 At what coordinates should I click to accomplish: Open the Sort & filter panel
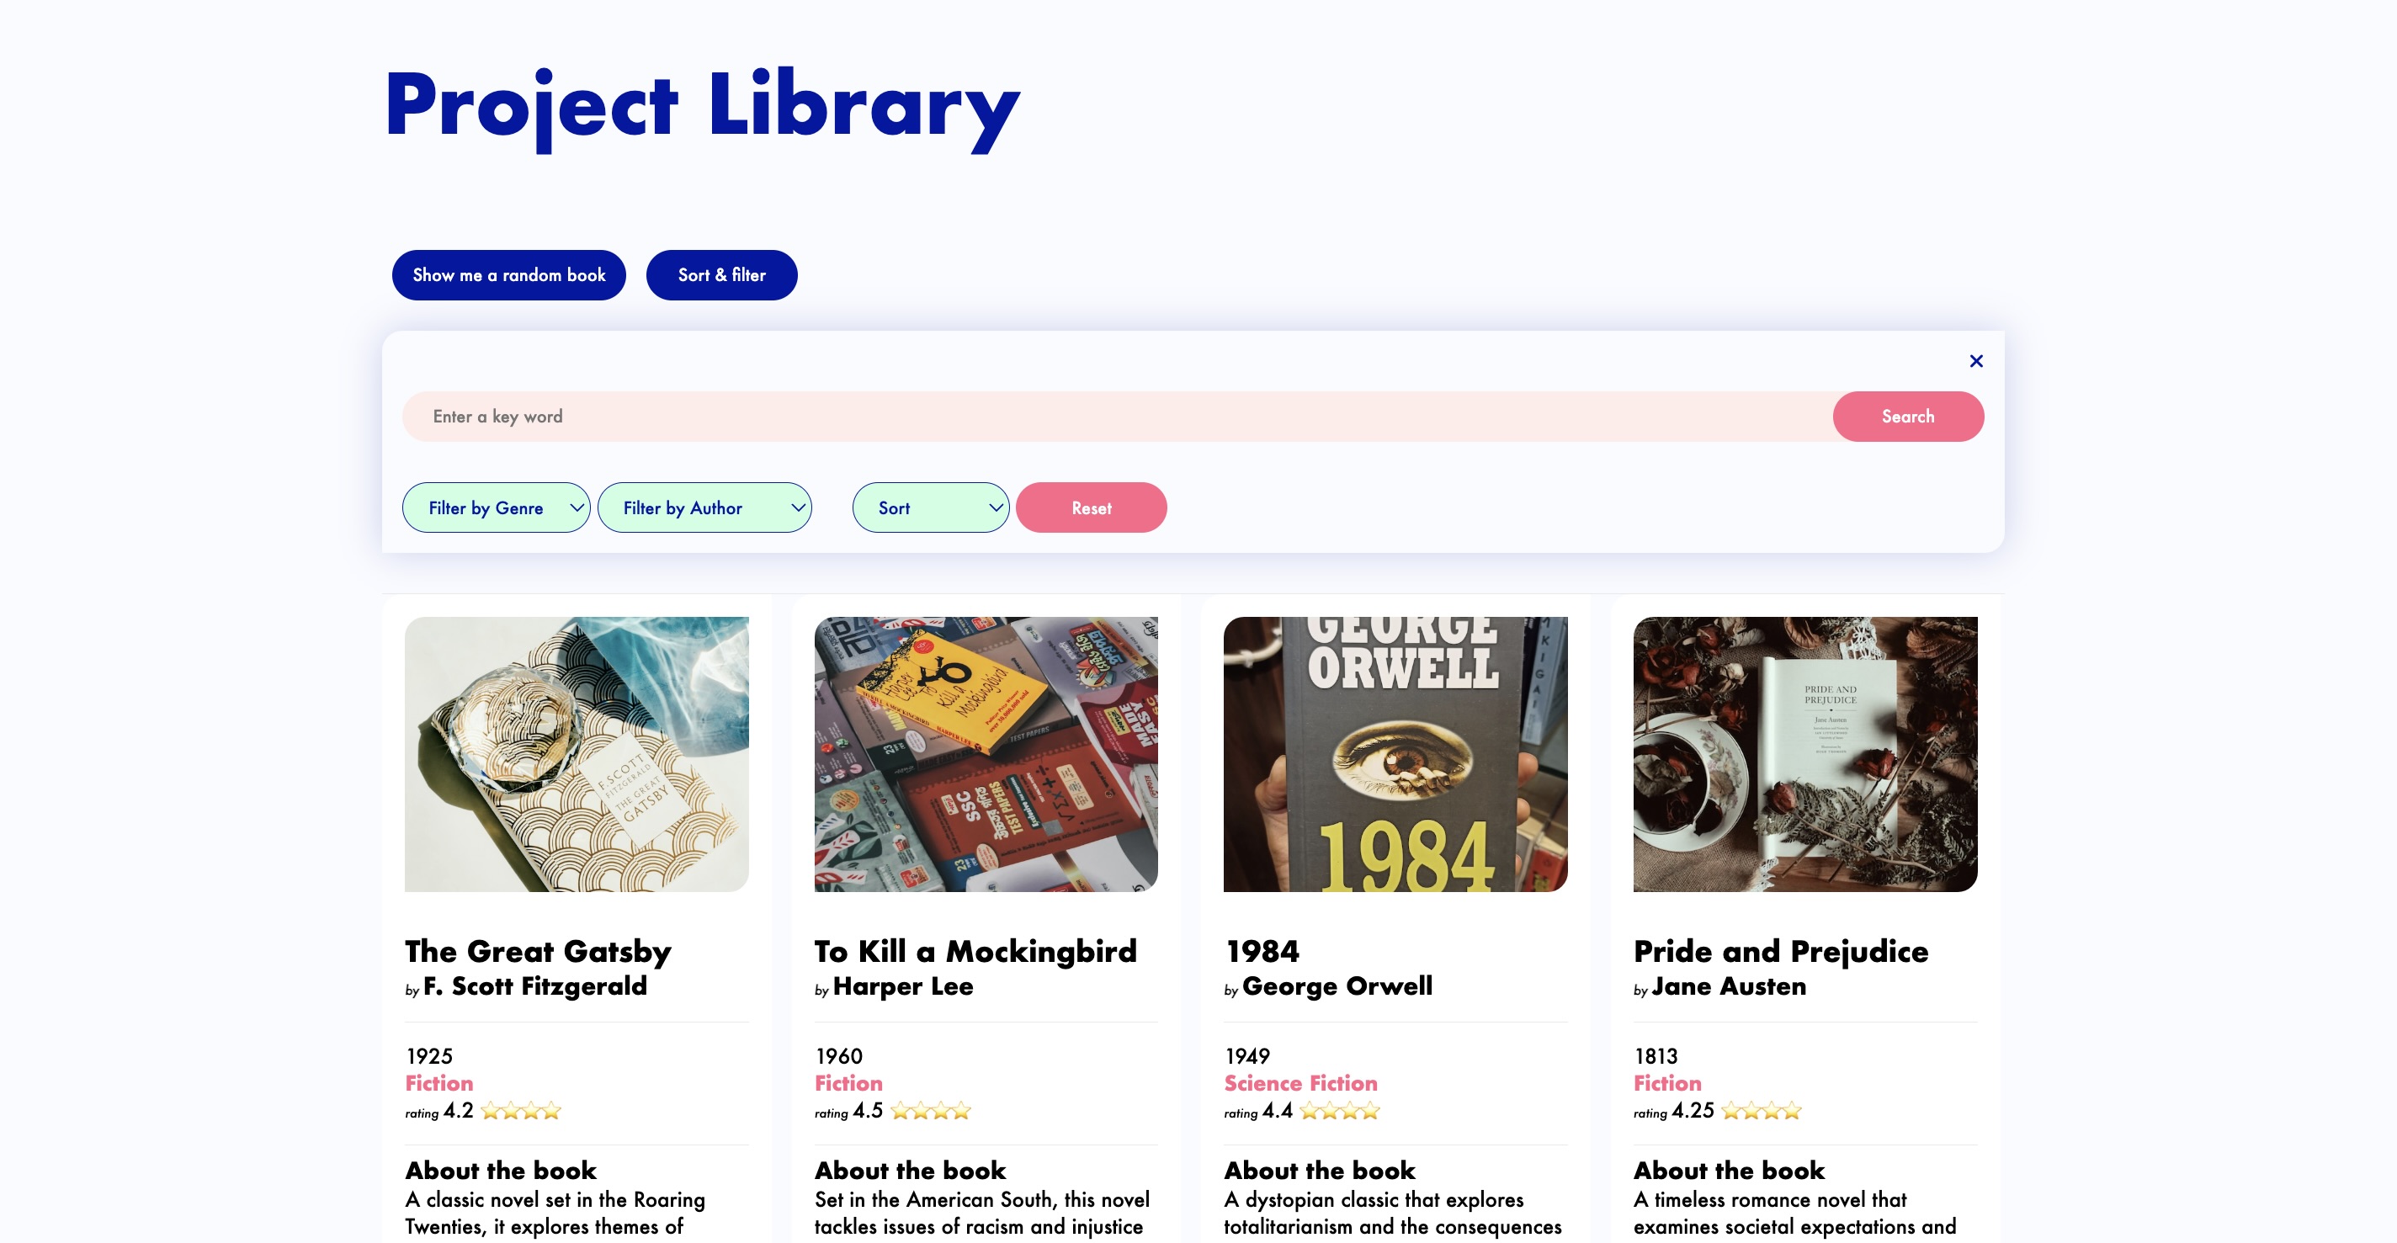[721, 274]
